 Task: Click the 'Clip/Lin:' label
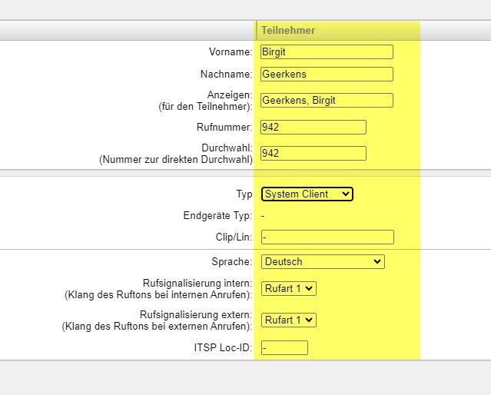(234, 237)
